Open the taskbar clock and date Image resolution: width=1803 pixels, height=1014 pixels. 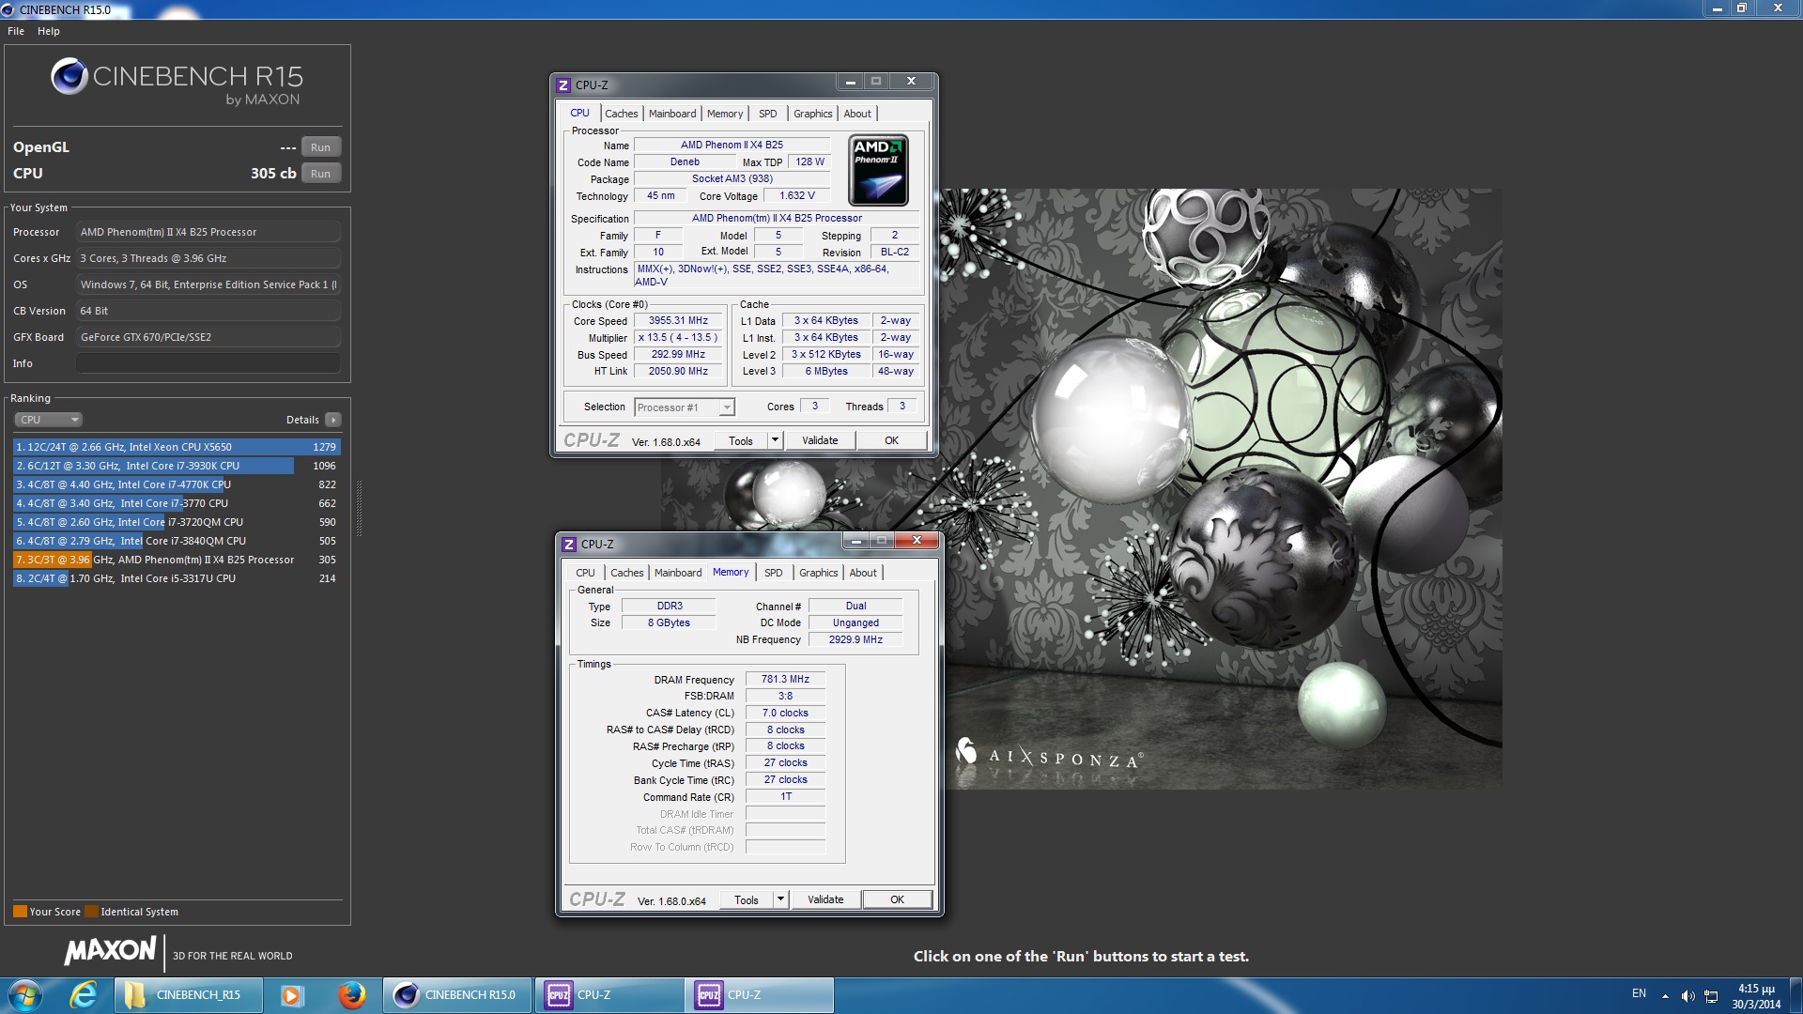tap(1756, 996)
